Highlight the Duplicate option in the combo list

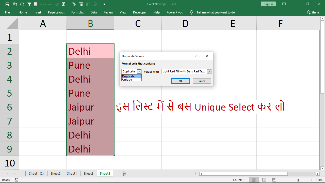pos(128,76)
